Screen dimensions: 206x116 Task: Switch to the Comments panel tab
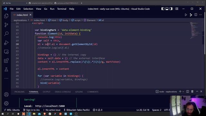pyautogui.click(x=93, y=92)
